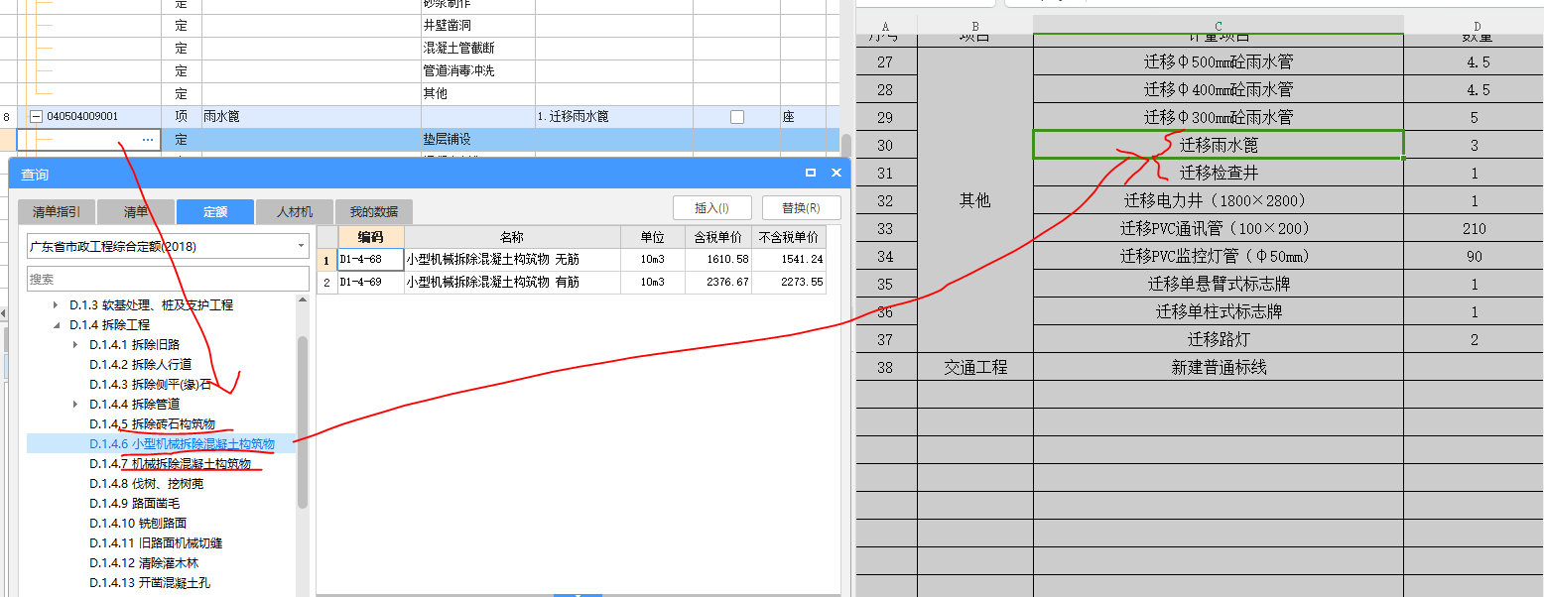The image size is (1544, 597).
Task: Select tree item D.1.4.8 伐树、挖树蔸
Action: [146, 484]
